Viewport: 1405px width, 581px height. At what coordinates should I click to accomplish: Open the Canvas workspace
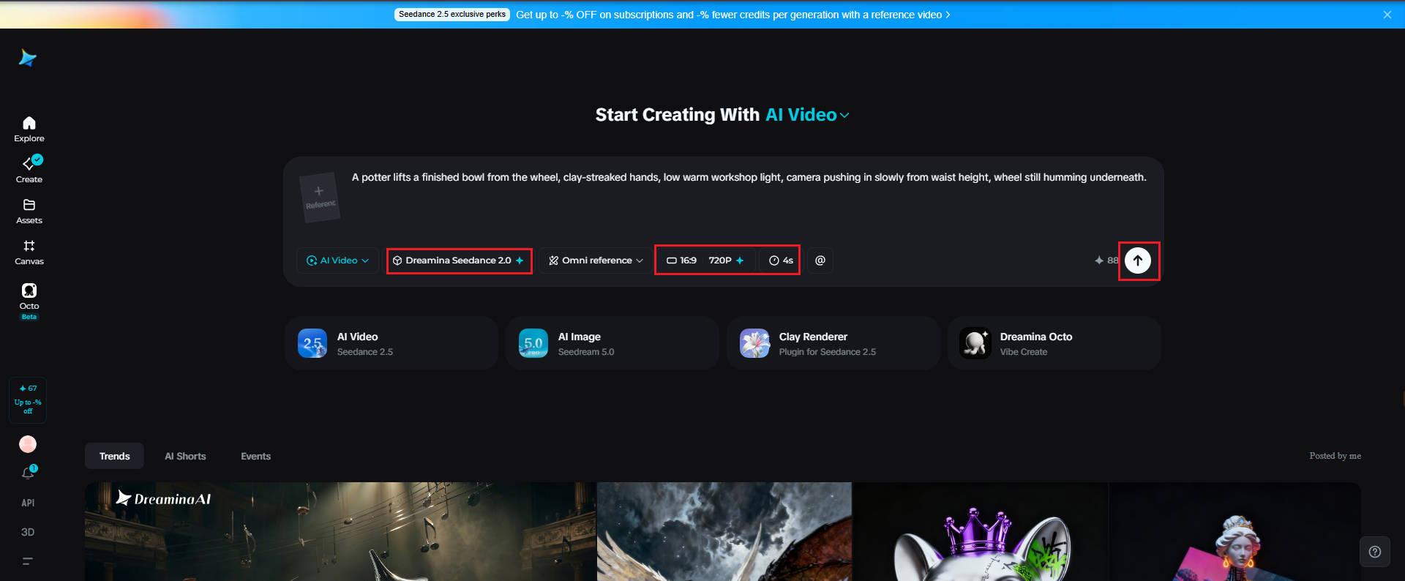[x=29, y=252]
